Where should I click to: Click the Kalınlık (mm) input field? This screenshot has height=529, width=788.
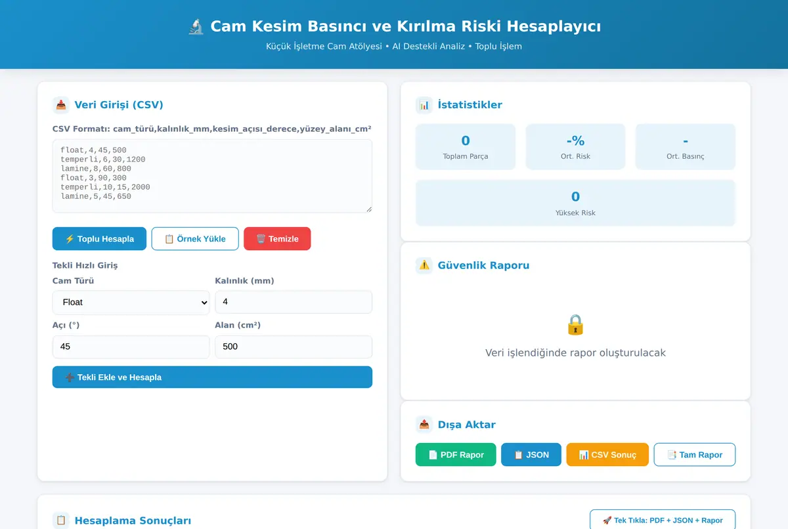(x=294, y=302)
